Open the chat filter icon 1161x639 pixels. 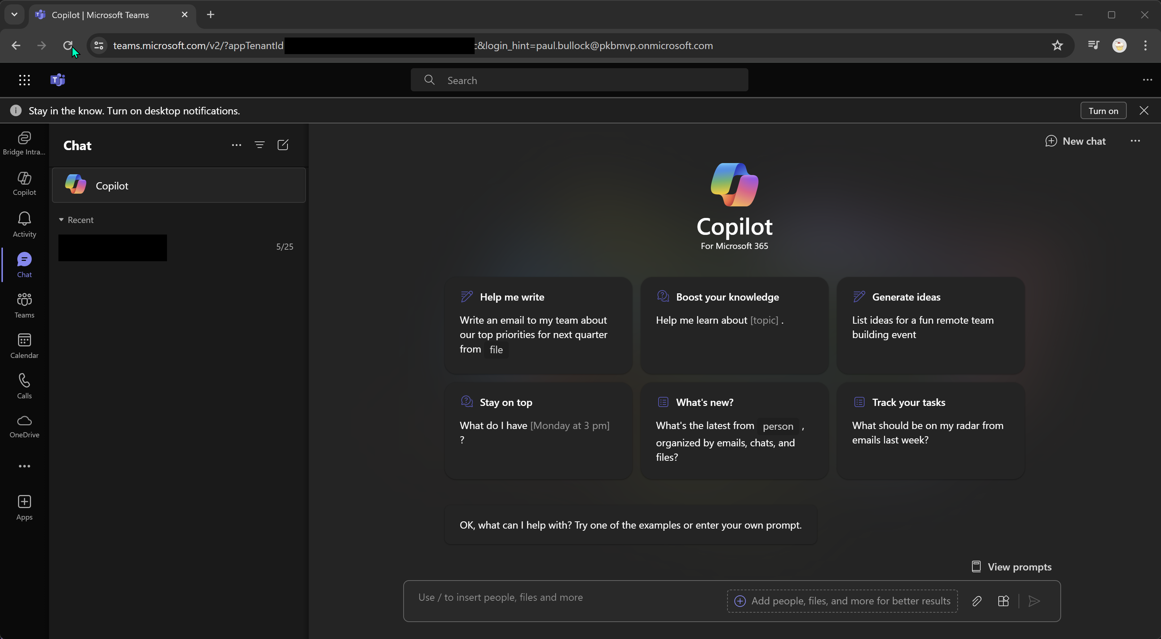[260, 145]
